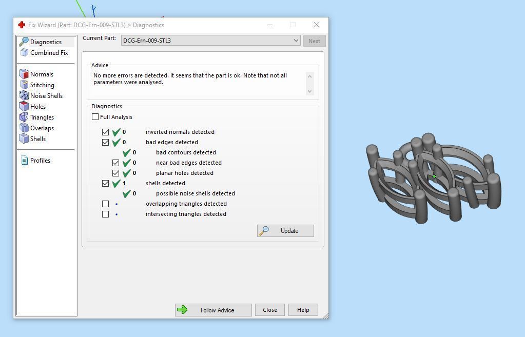
Task: Click Advice text scroll up arrow
Action: (309, 76)
